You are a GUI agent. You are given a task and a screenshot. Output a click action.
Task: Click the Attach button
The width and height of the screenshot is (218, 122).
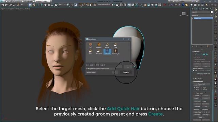(196, 98)
